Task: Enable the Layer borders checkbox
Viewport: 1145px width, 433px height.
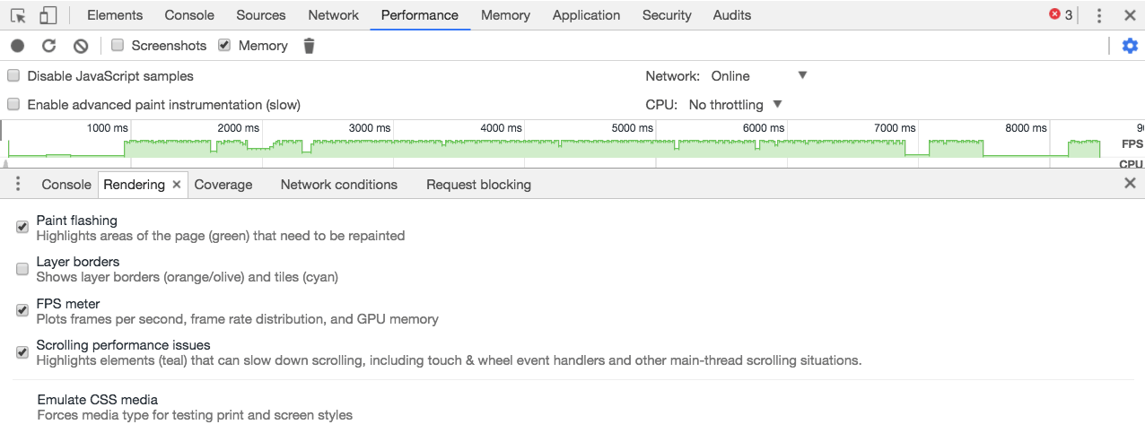Action: pyautogui.click(x=22, y=269)
